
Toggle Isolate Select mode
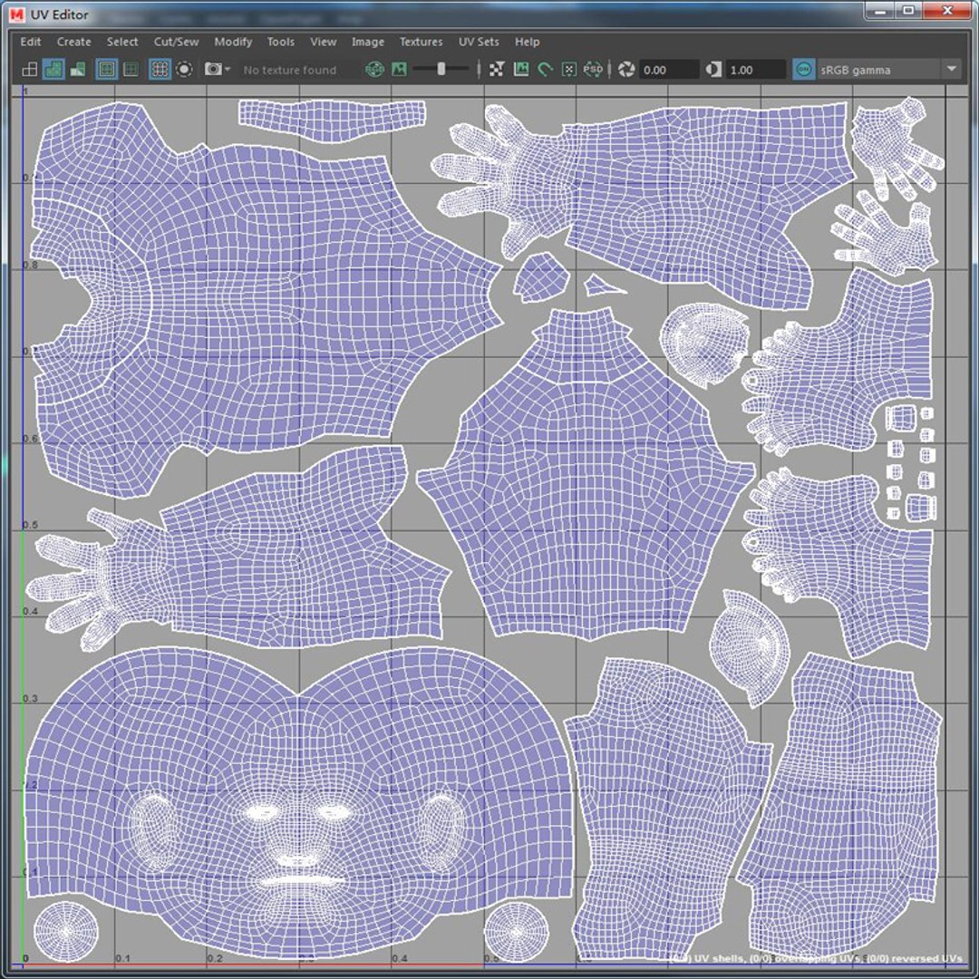pos(184,69)
